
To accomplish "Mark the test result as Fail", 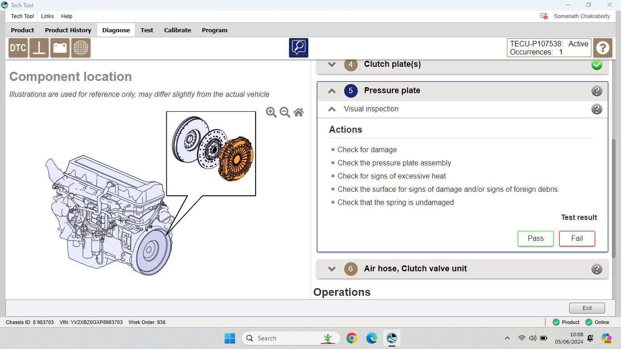I will pos(577,239).
